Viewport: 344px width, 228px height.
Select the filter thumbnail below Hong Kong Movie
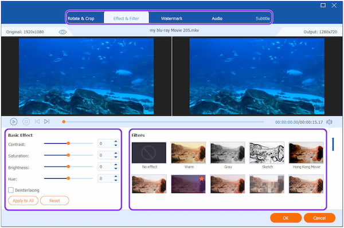point(306,184)
